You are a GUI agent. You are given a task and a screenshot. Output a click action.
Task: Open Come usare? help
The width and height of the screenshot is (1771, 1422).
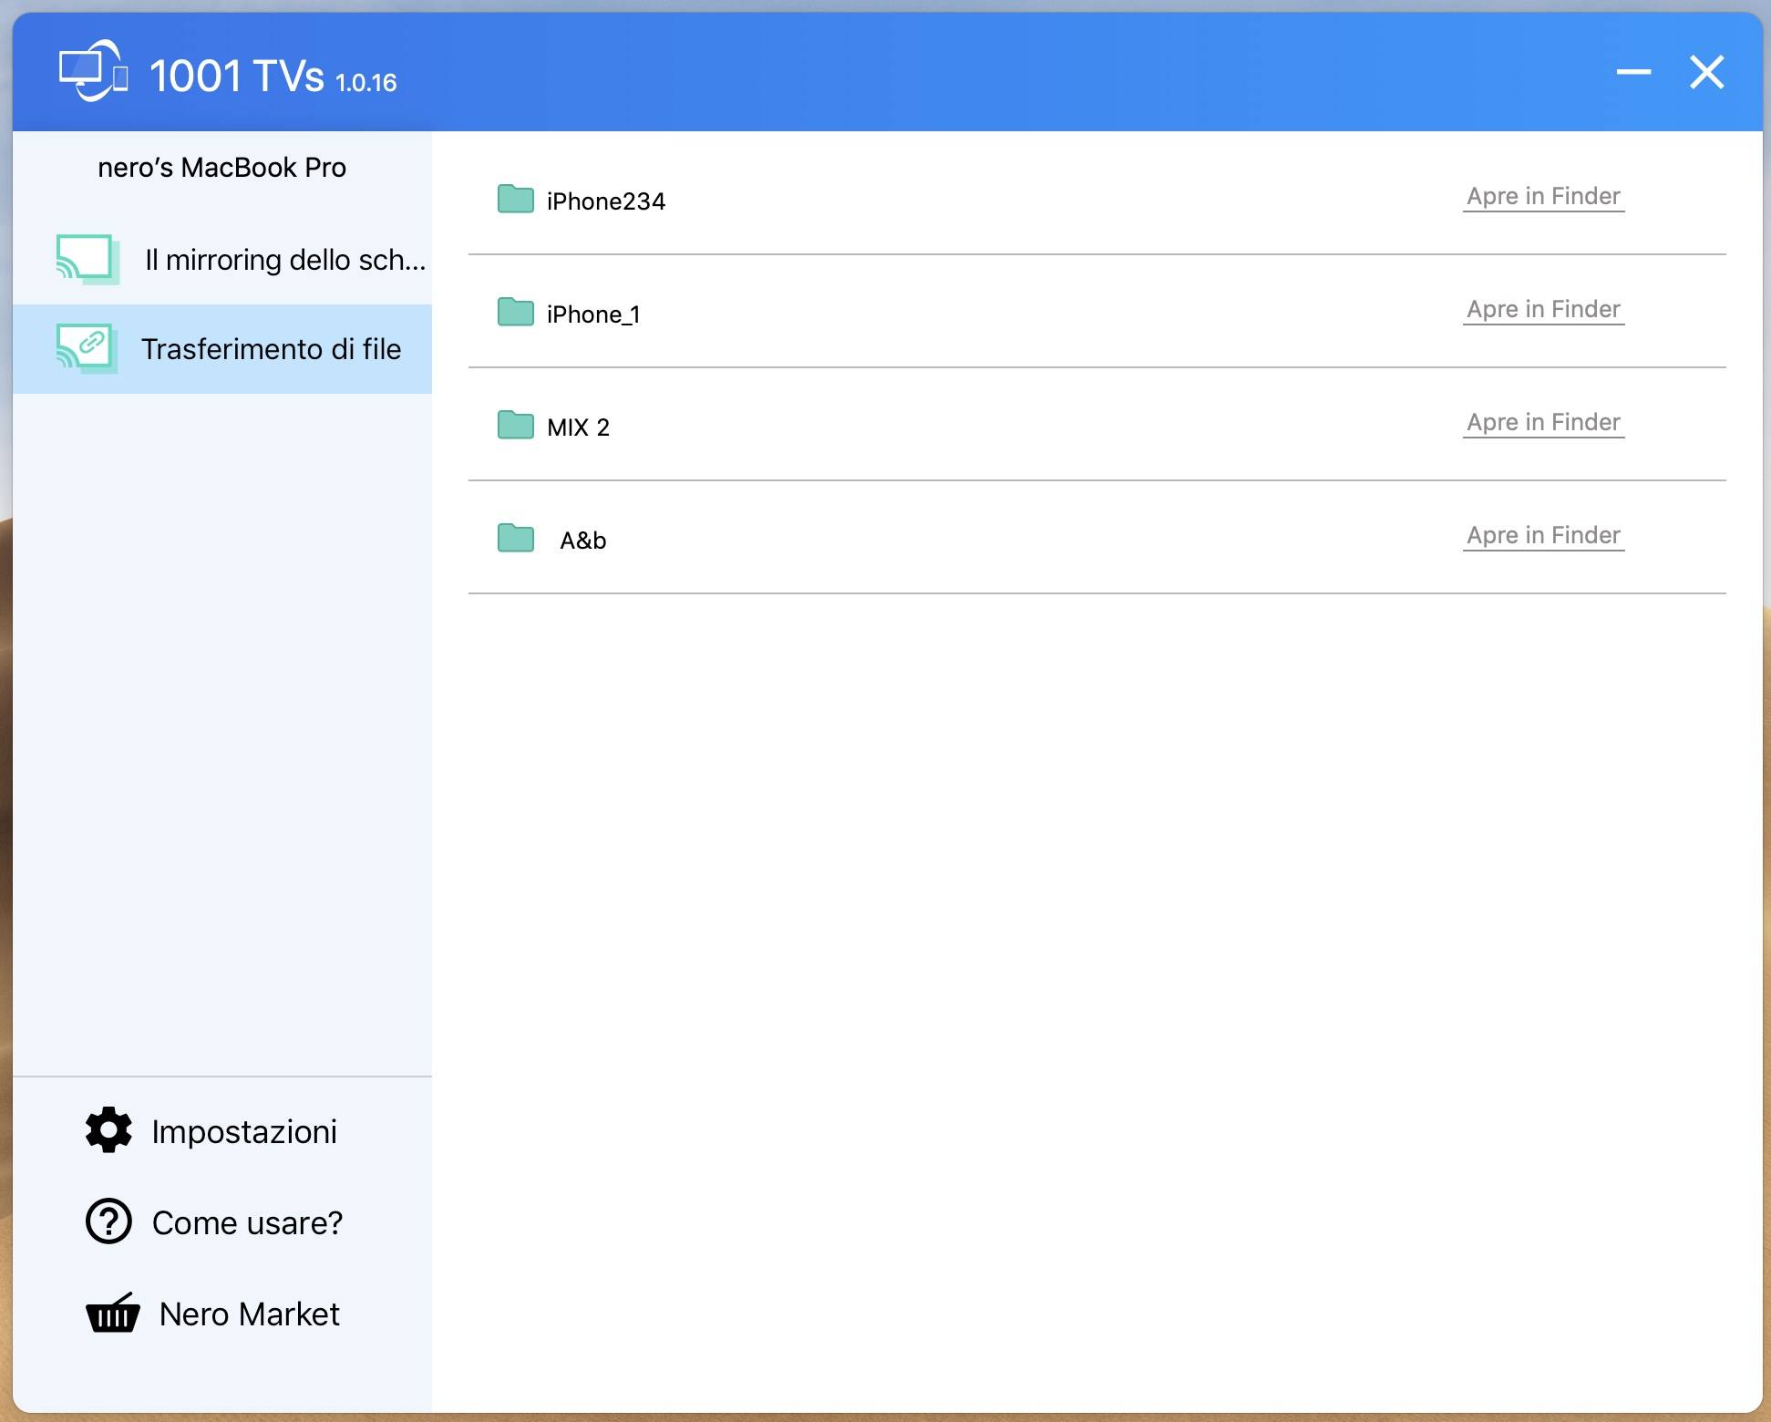pos(214,1222)
